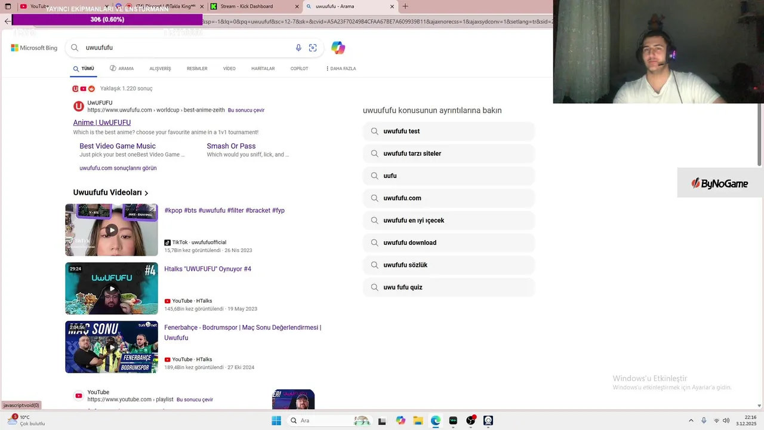Click the magnifier icon inside the Bing search box

coord(75,48)
